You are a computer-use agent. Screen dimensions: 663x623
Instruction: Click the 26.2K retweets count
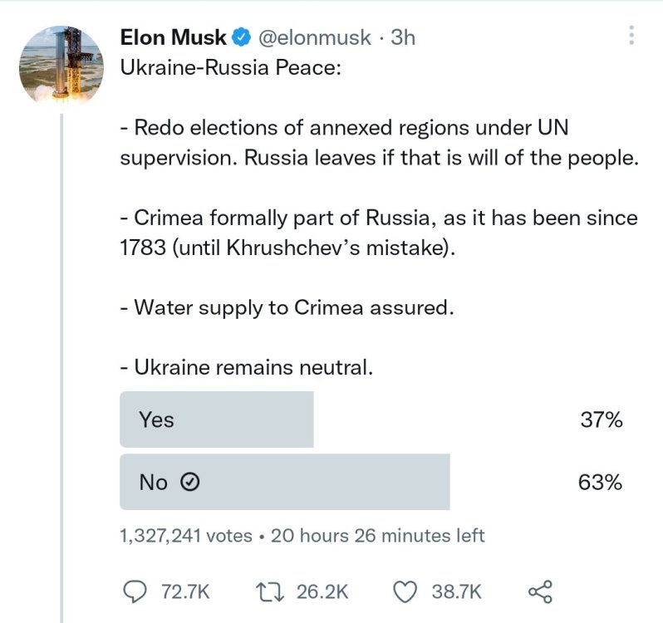coord(322,591)
